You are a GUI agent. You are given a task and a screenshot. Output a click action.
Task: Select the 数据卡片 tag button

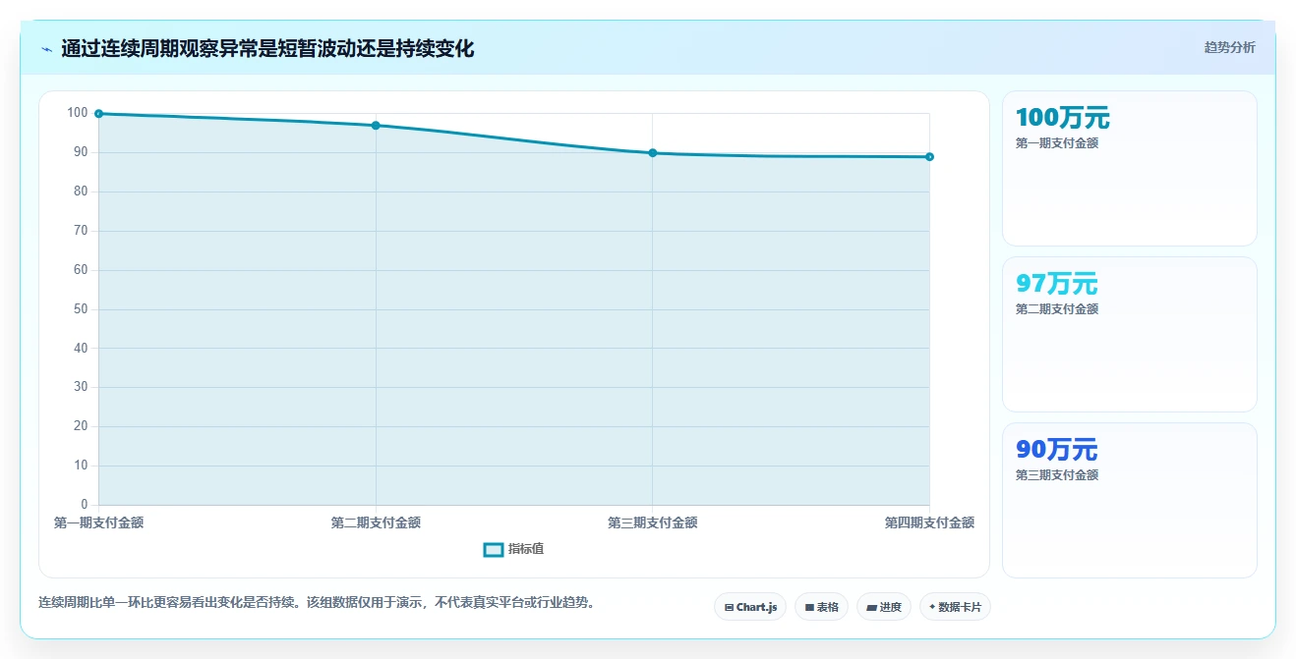point(955,607)
